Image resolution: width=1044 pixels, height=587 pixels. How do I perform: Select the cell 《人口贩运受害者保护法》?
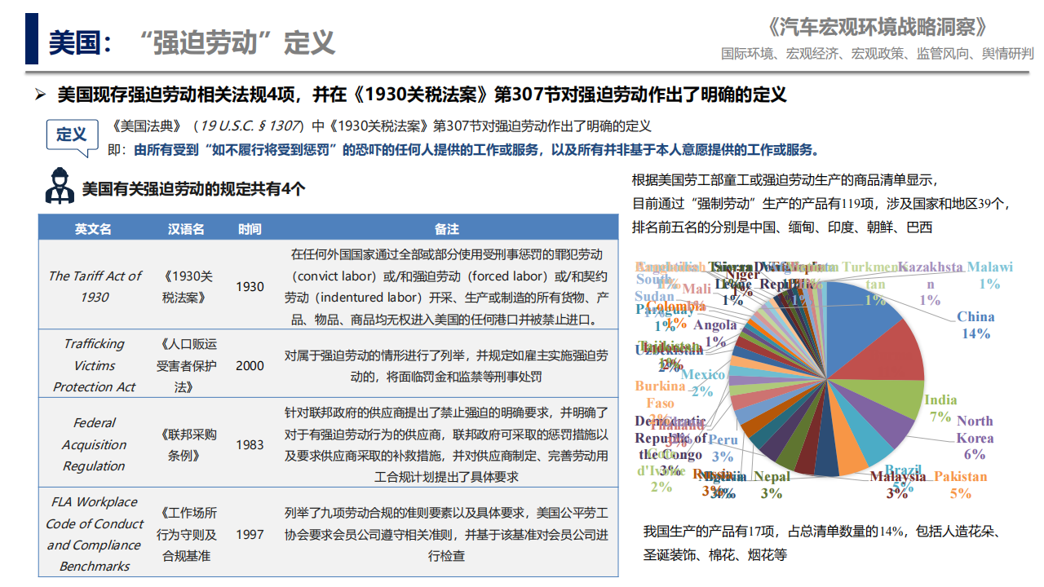[186, 365]
